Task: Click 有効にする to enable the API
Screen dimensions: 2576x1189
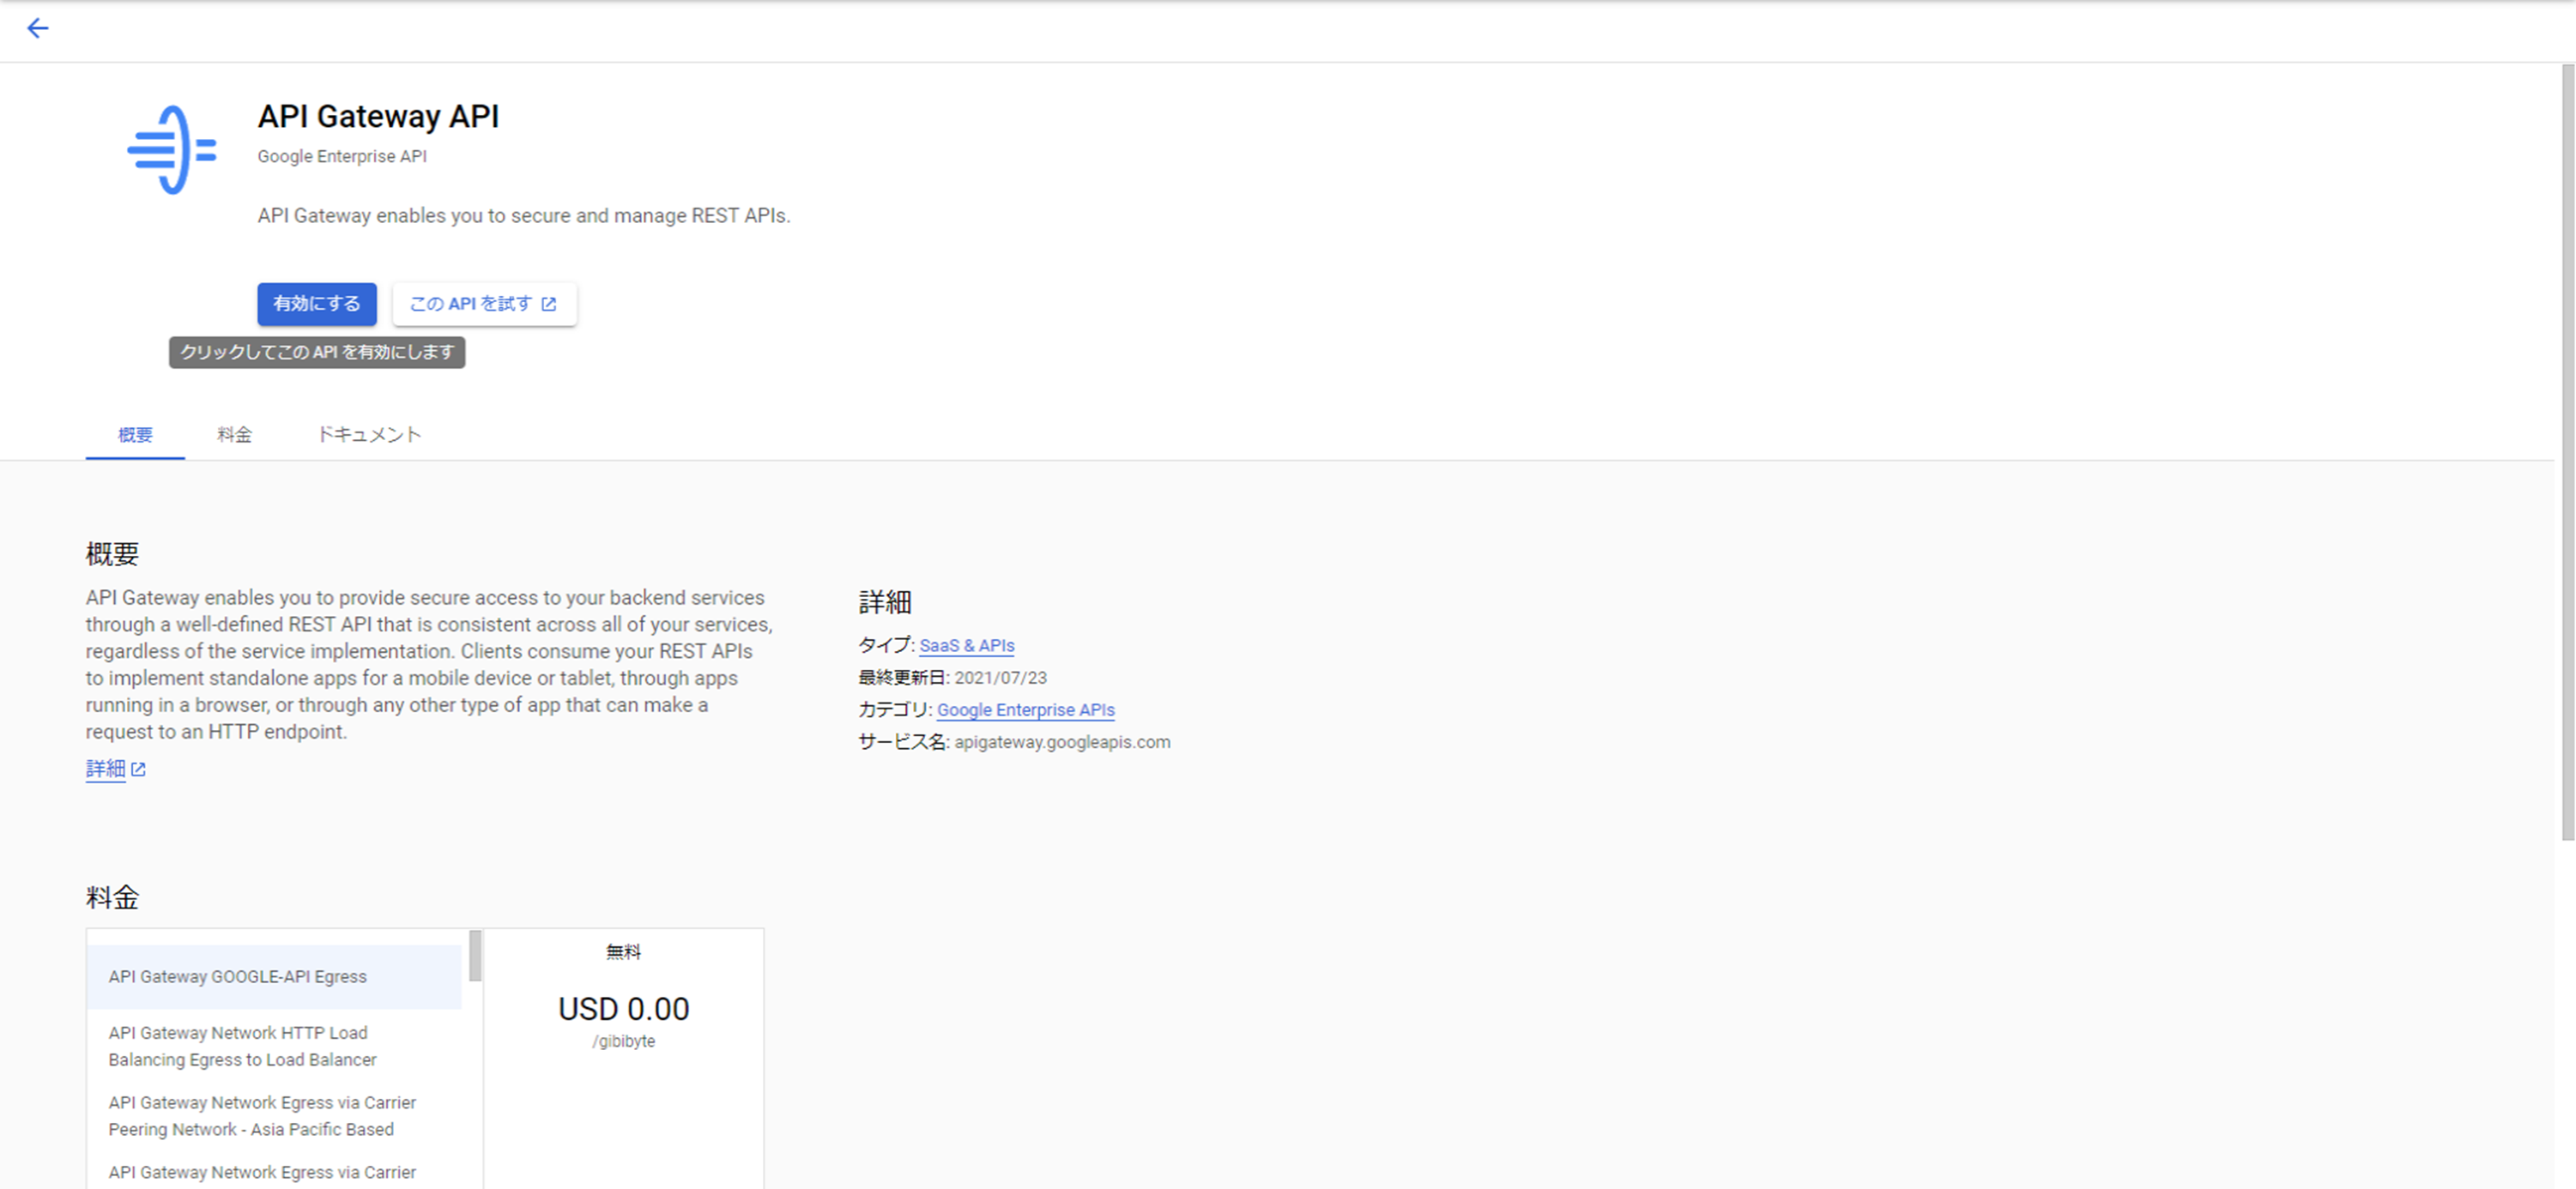Action: 316,304
